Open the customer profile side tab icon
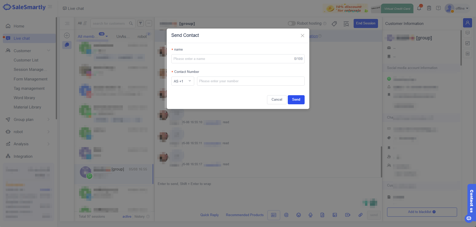The width and height of the screenshot is (476, 227). pyautogui.click(x=467, y=23)
